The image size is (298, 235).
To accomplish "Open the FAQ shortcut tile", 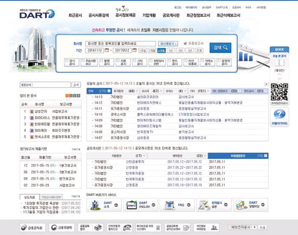I will pos(177,205).
